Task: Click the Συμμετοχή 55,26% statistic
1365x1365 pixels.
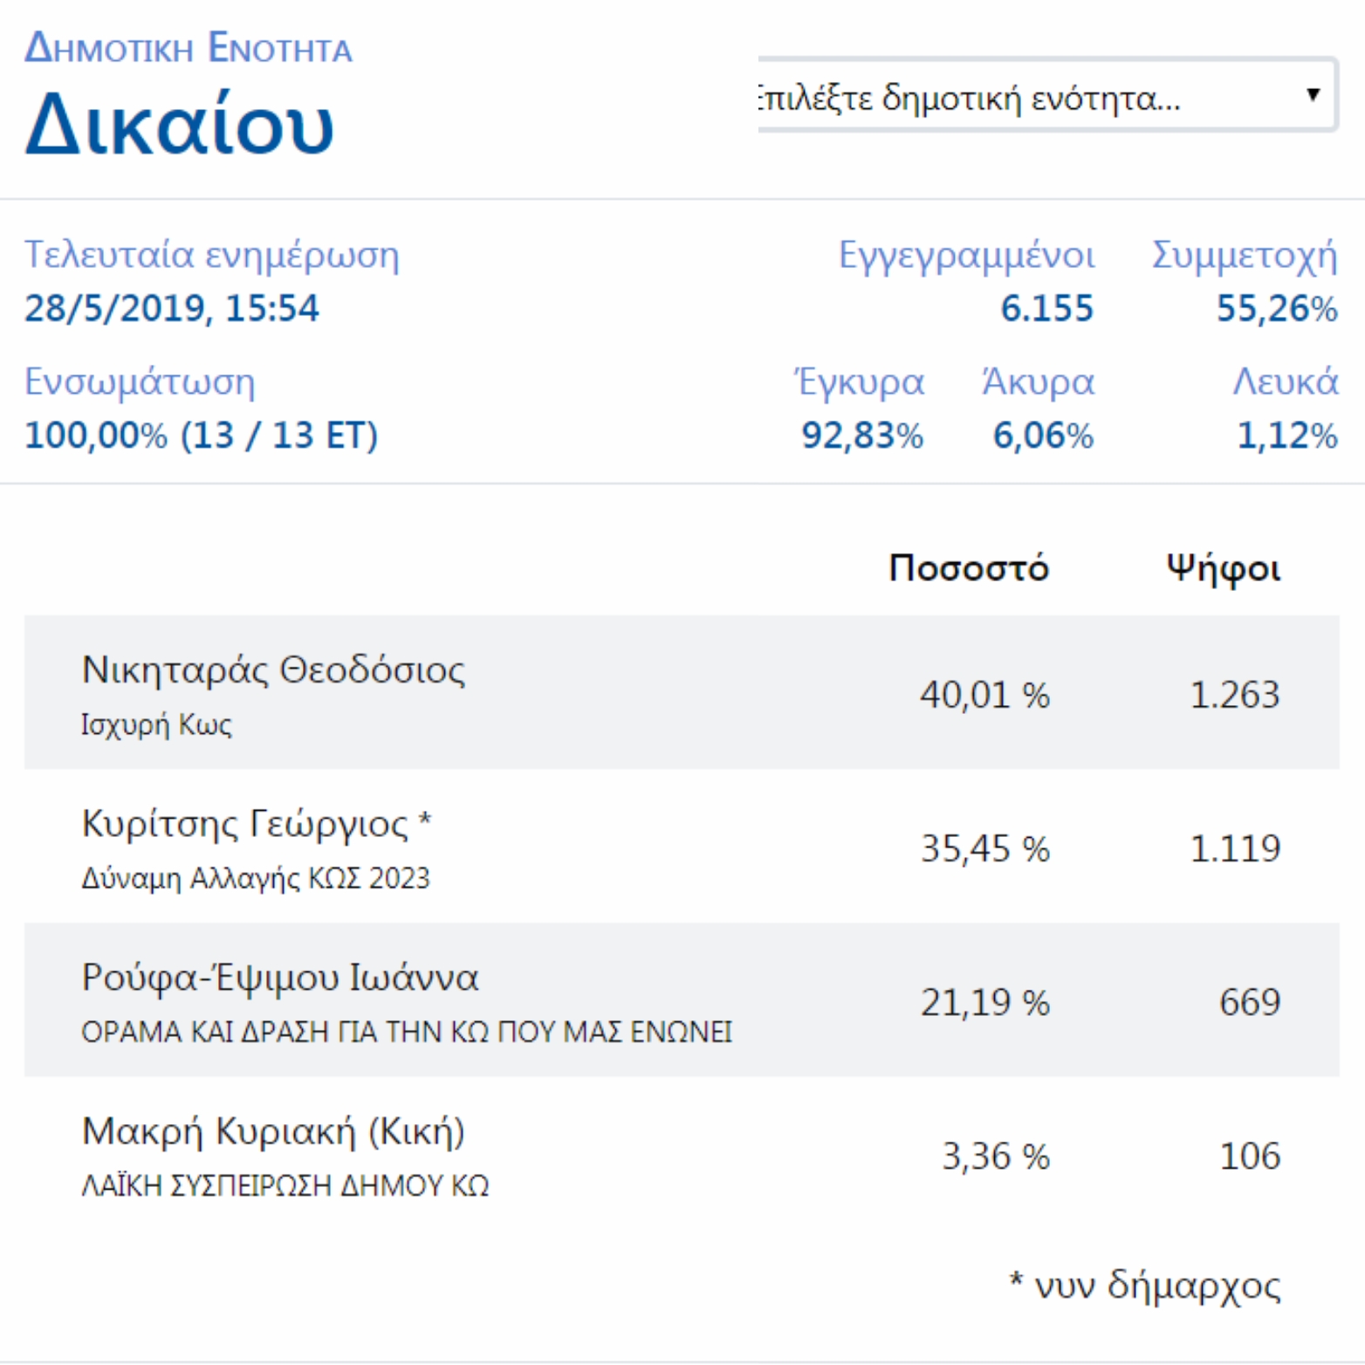Action: (x=1276, y=308)
